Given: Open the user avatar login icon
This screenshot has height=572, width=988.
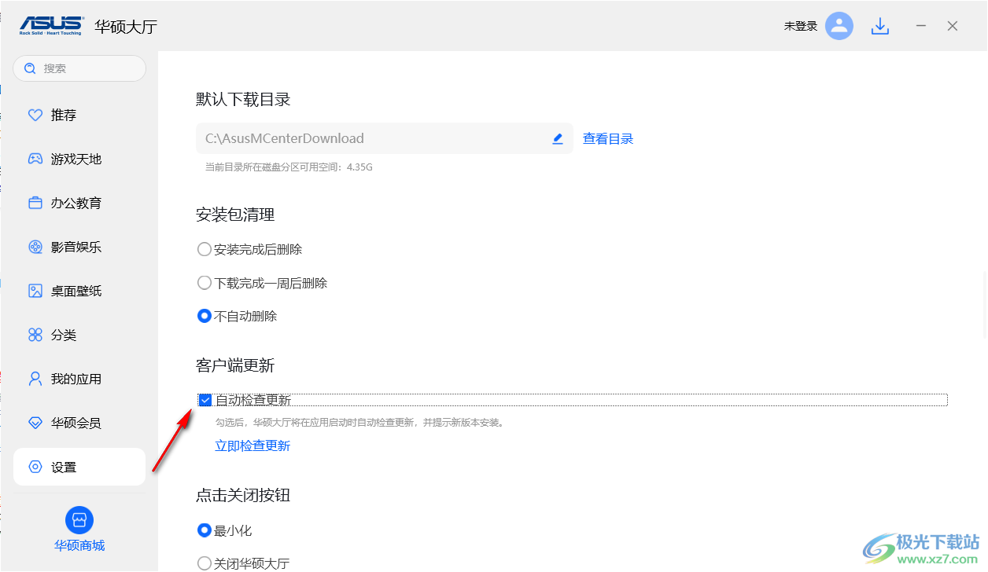Looking at the screenshot, I should (839, 26).
